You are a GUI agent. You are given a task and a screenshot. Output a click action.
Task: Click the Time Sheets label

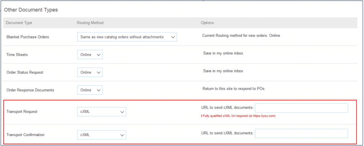click(17, 55)
